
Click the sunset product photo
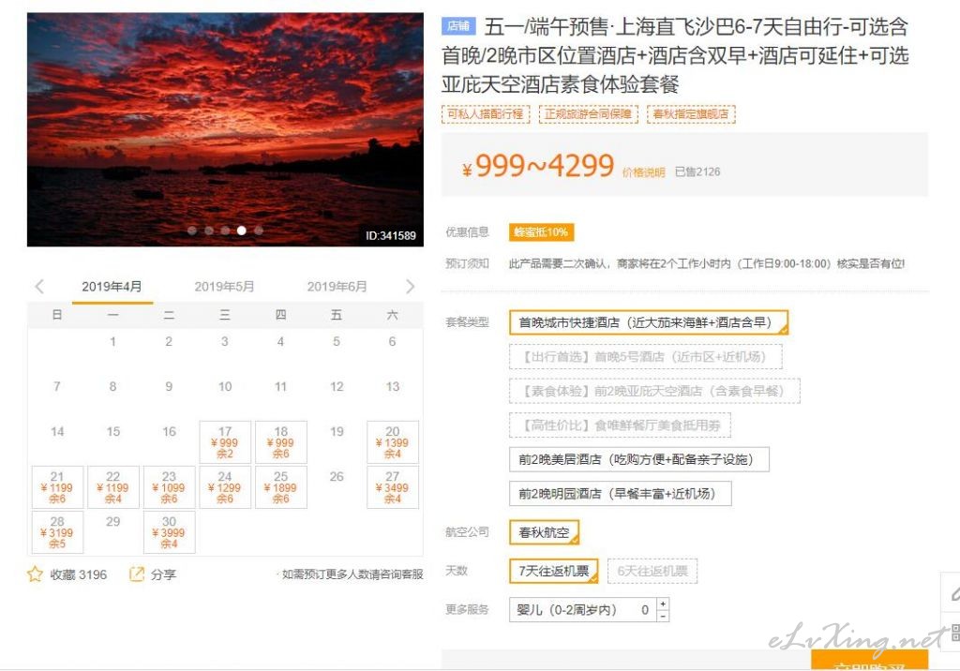pyautogui.click(x=225, y=129)
